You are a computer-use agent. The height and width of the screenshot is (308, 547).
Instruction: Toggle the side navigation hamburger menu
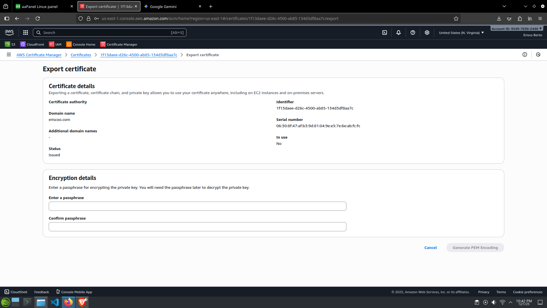(x=9, y=54)
